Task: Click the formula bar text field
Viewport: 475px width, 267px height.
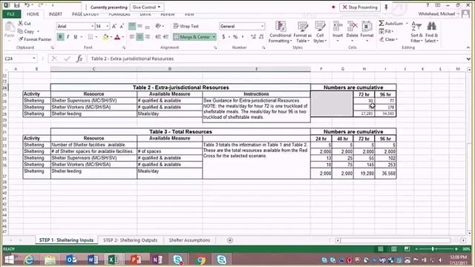Action: (x=275, y=59)
